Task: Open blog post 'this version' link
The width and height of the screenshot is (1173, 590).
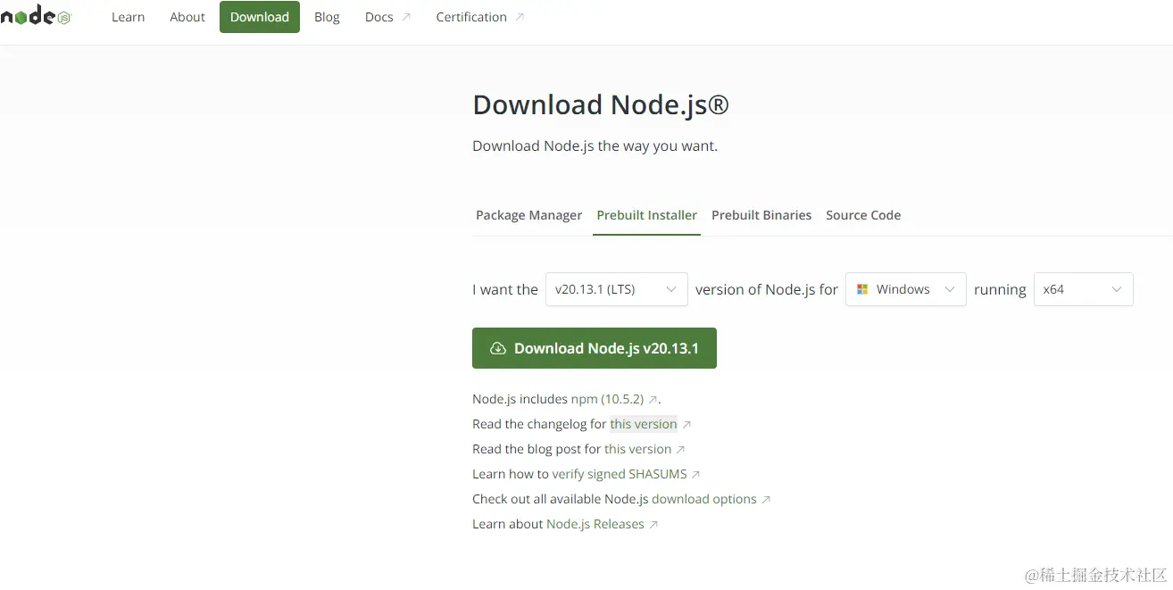Action: tap(637, 449)
